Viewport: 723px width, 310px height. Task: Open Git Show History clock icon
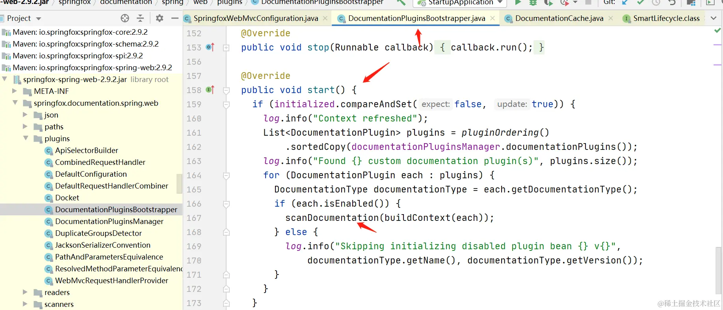[x=656, y=2]
